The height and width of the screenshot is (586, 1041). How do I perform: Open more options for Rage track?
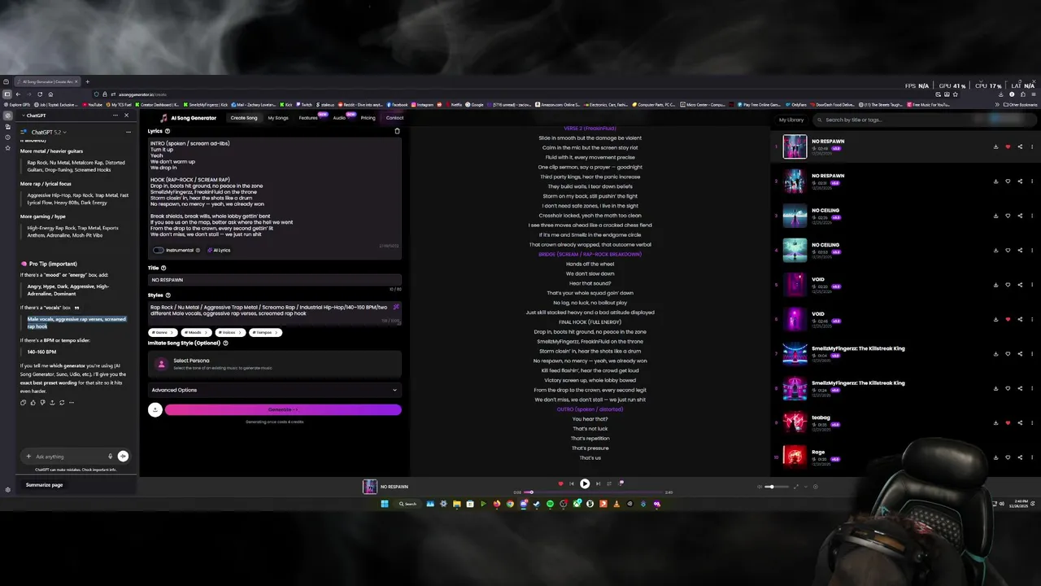1032,457
